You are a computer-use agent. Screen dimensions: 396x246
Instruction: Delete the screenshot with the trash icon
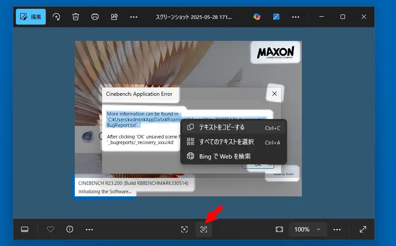(76, 17)
